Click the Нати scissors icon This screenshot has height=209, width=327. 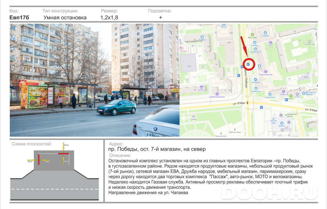[x=271, y=42]
